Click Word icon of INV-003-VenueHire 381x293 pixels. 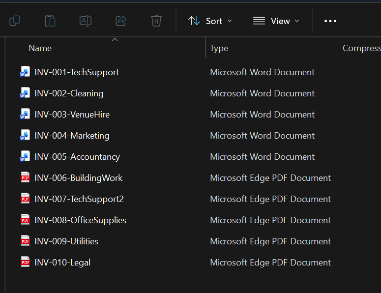[25, 114]
